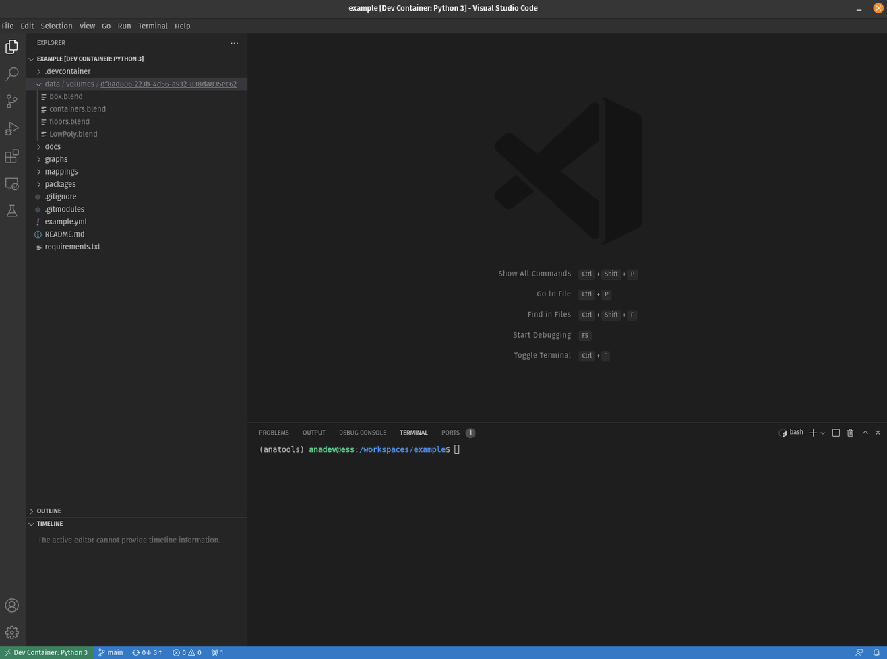Split the terminal panel
This screenshot has width=887, height=659.
pos(836,433)
